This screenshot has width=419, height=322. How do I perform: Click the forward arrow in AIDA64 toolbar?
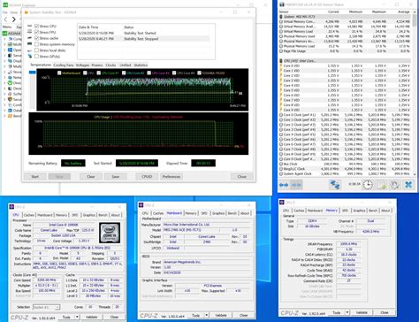coord(13,19)
